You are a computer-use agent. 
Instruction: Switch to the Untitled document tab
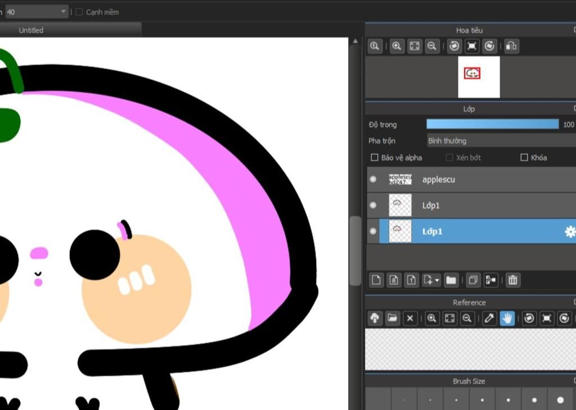click(70, 30)
